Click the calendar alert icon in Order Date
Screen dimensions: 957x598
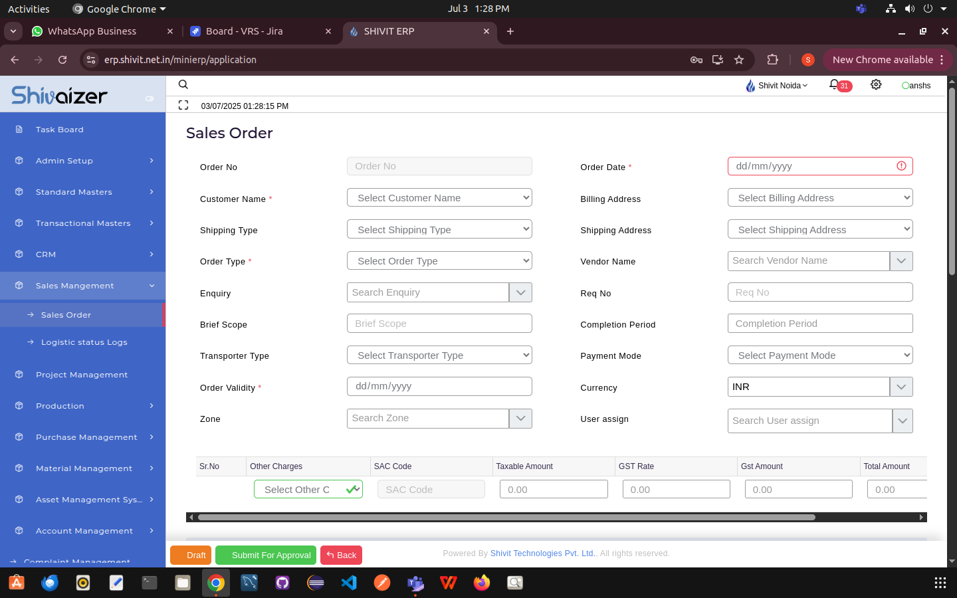(x=901, y=166)
